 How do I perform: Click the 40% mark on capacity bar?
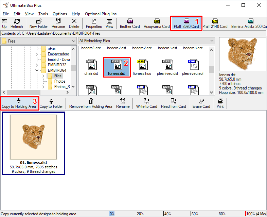[167, 214]
